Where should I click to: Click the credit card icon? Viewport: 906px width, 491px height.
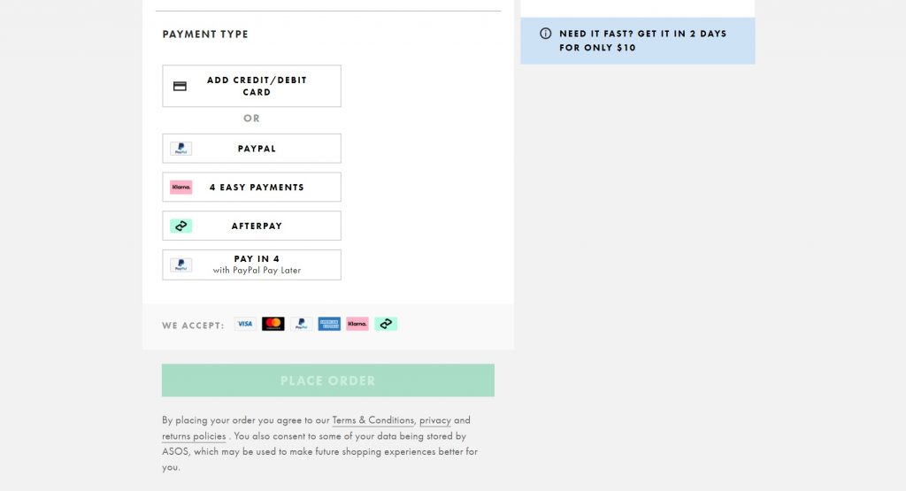[180, 86]
